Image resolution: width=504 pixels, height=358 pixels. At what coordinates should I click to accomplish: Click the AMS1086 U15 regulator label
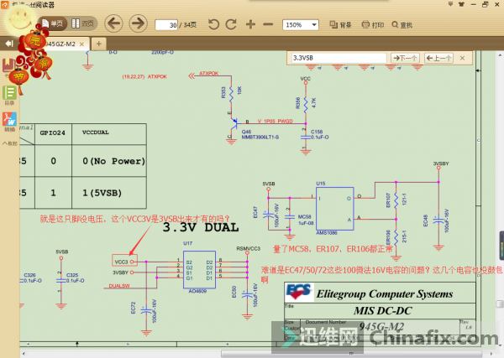pos(327,232)
